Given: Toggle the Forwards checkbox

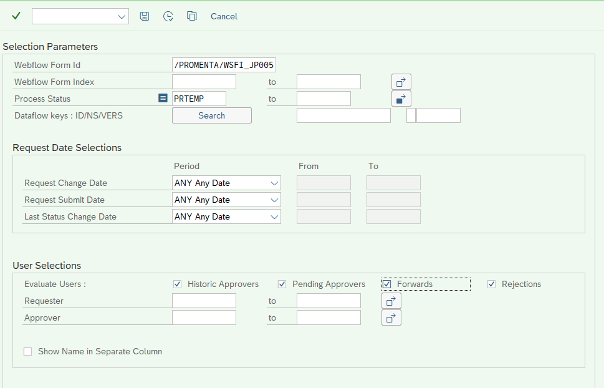Looking at the screenshot, I should pos(386,284).
